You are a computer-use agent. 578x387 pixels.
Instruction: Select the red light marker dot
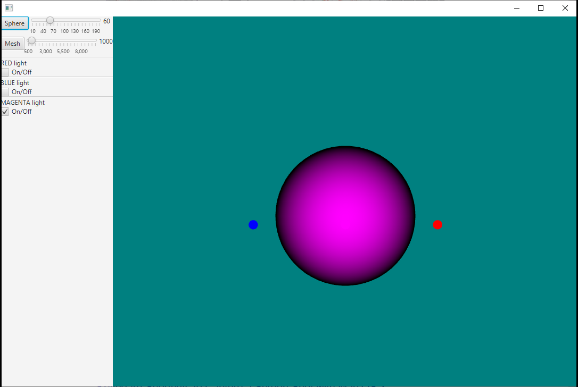click(x=437, y=225)
